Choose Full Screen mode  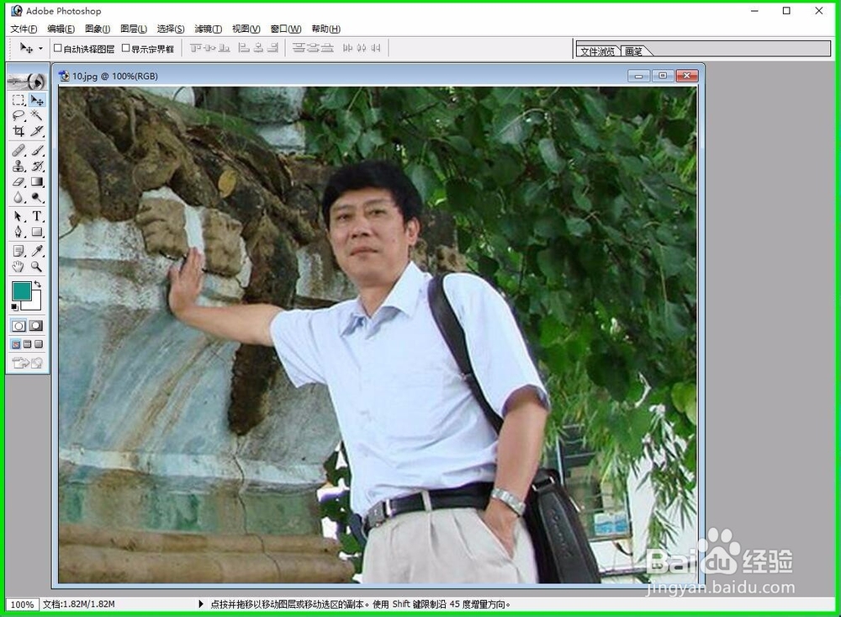click(39, 344)
